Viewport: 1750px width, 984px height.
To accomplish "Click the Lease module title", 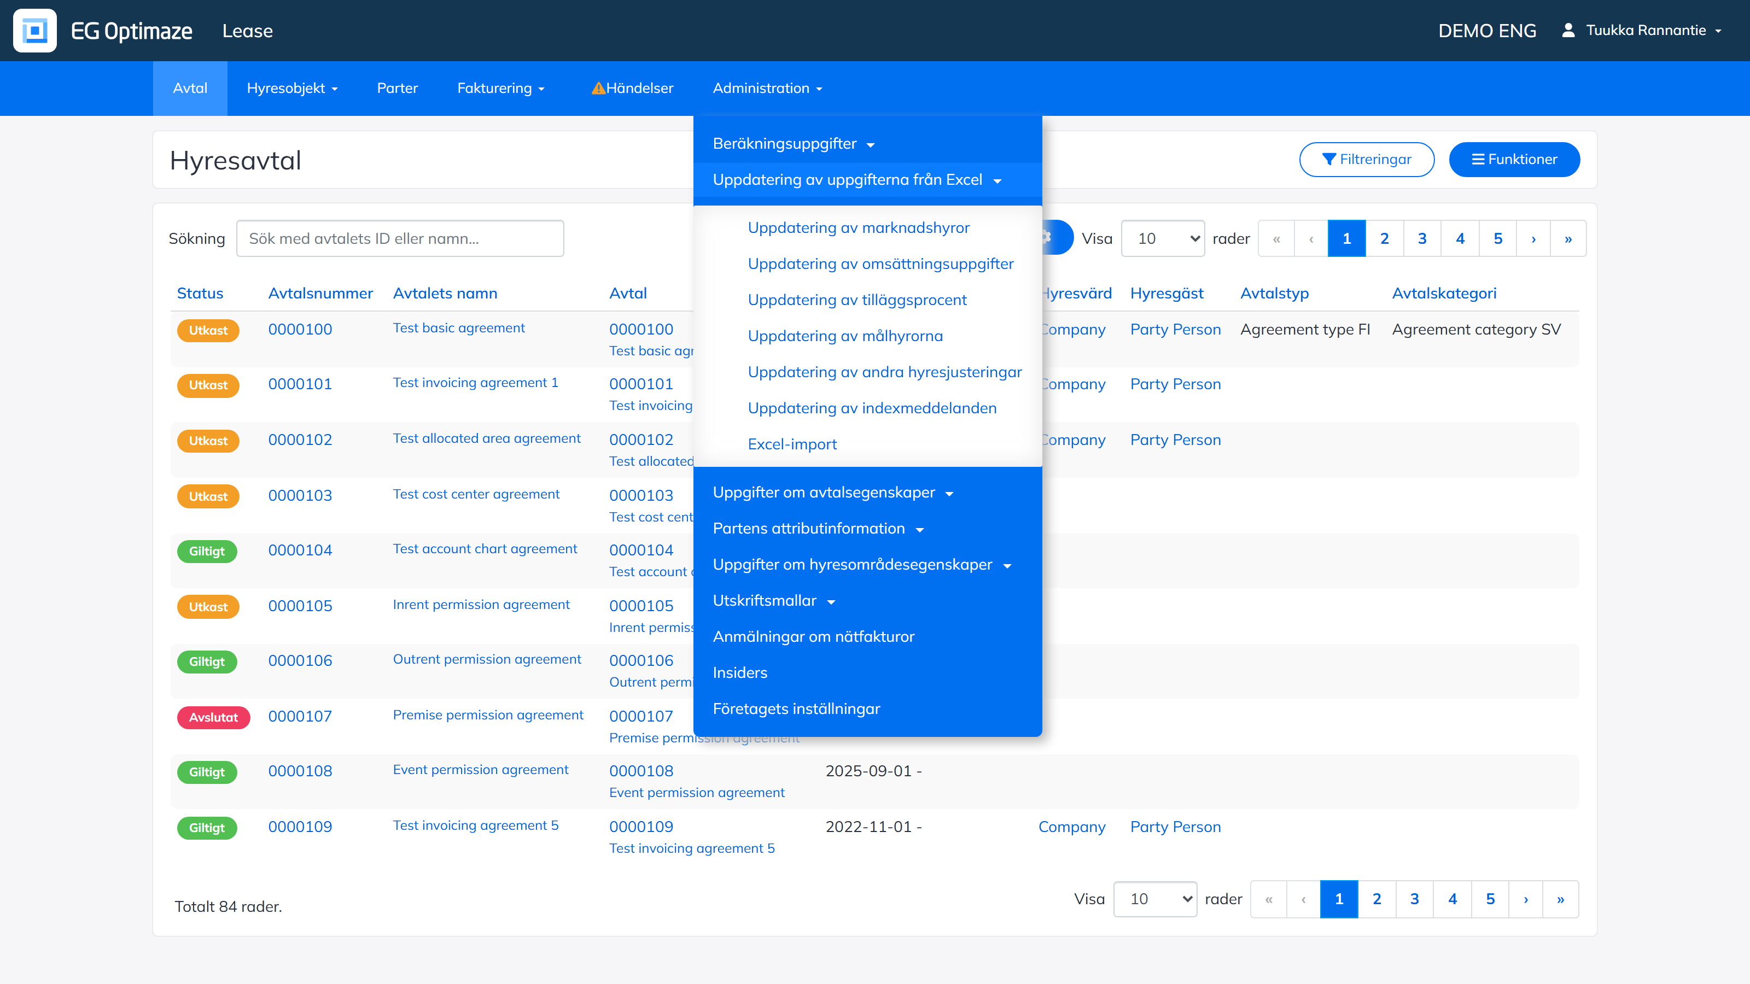I will 247,31.
